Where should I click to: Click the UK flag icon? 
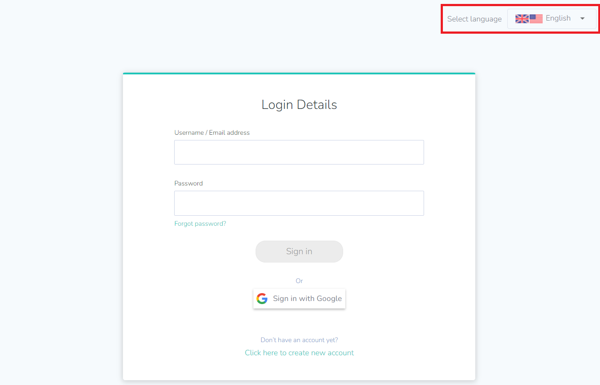pos(522,19)
